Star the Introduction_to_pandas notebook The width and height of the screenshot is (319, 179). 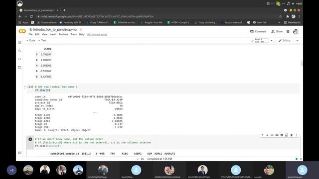(x=81, y=29)
